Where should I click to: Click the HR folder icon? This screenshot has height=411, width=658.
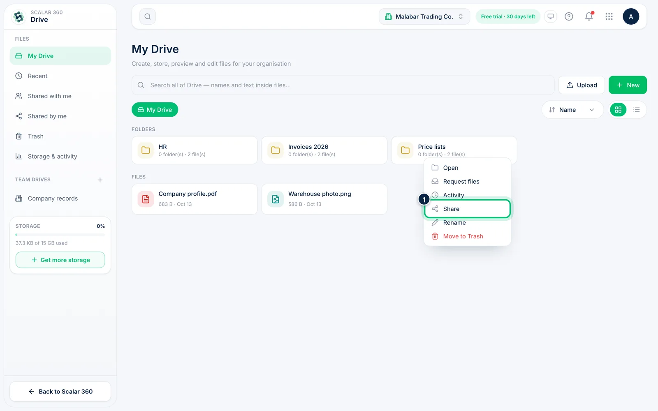click(146, 150)
